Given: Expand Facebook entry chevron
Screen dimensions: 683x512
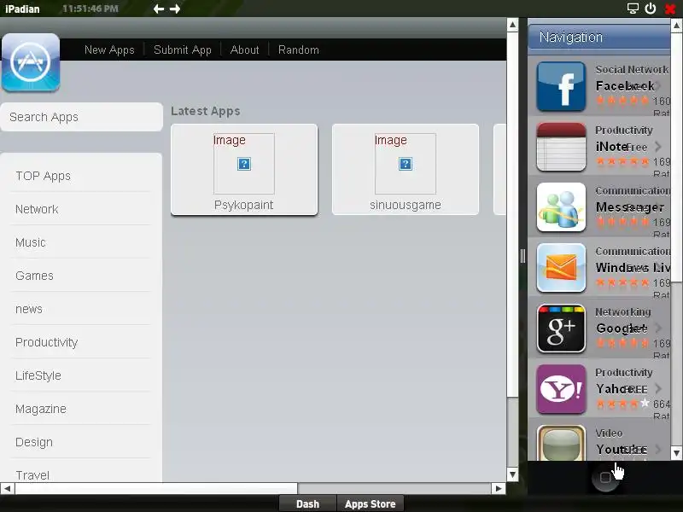Looking at the screenshot, I should (658, 86).
